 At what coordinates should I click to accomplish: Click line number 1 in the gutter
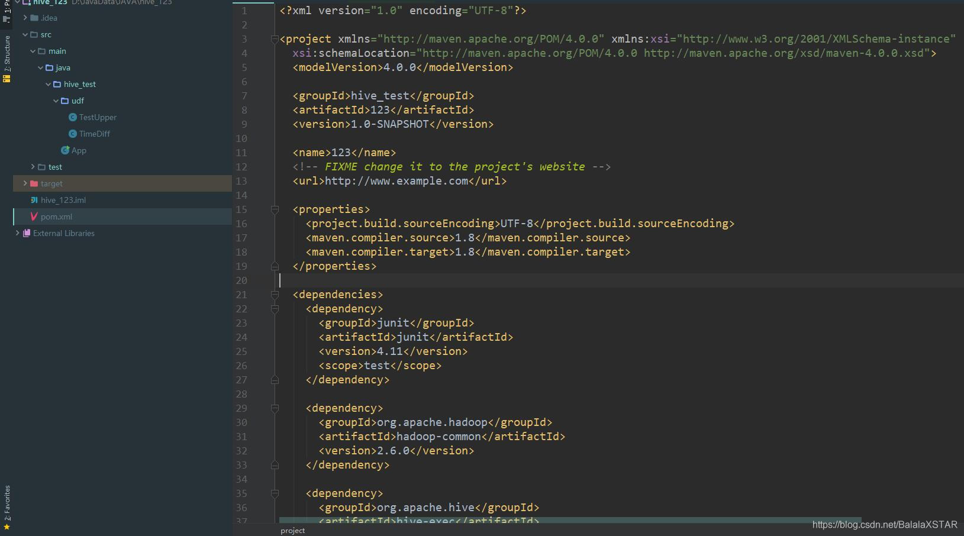(244, 11)
